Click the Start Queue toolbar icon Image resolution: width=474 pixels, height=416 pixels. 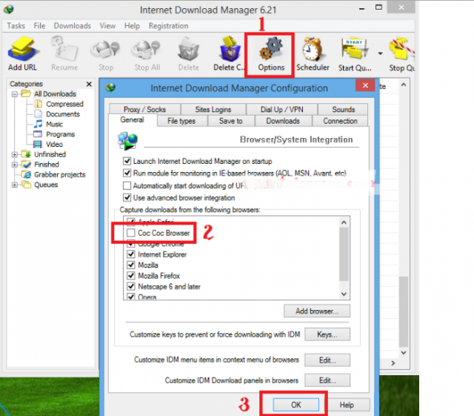(x=355, y=51)
